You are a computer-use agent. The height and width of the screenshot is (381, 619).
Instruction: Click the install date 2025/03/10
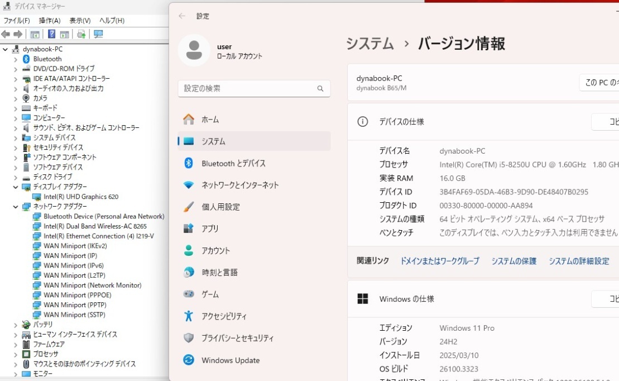coord(459,355)
